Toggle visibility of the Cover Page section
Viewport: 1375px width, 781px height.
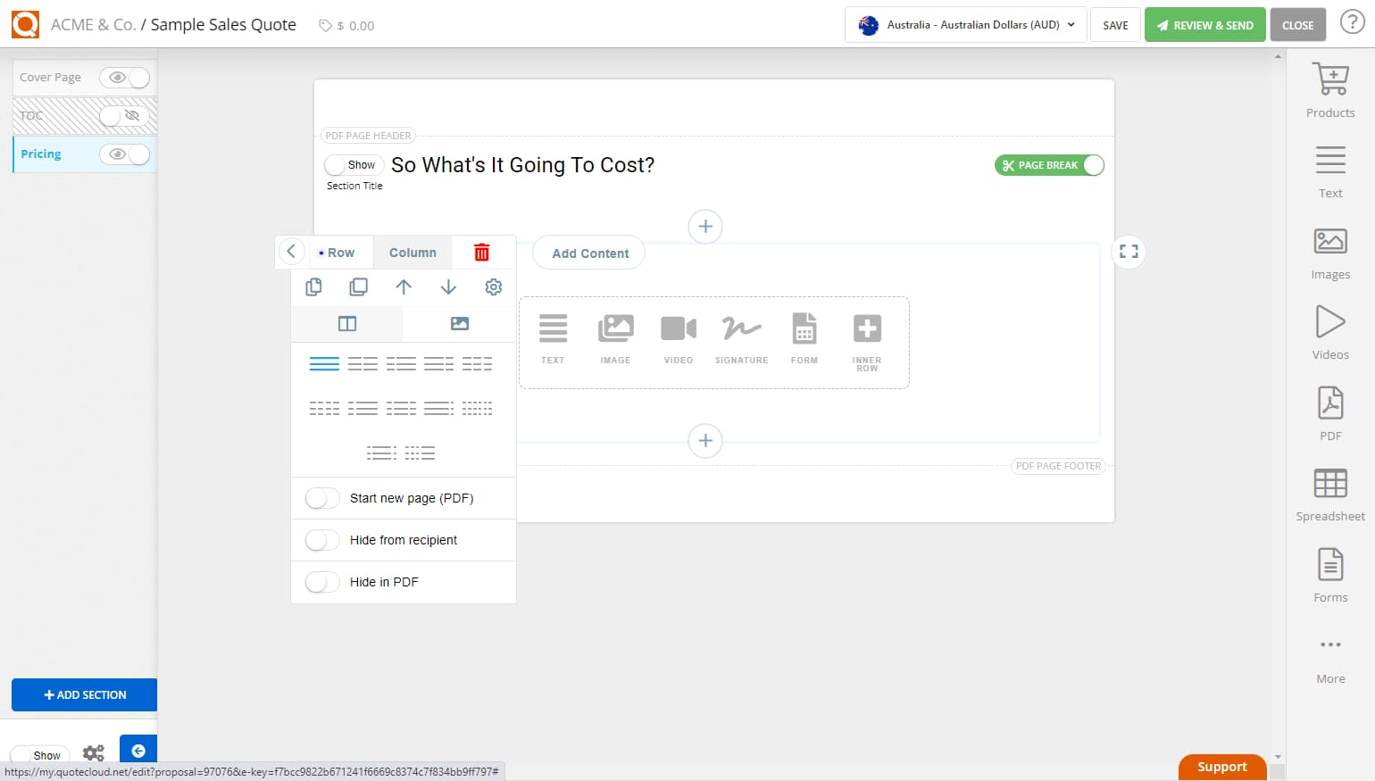click(x=125, y=78)
